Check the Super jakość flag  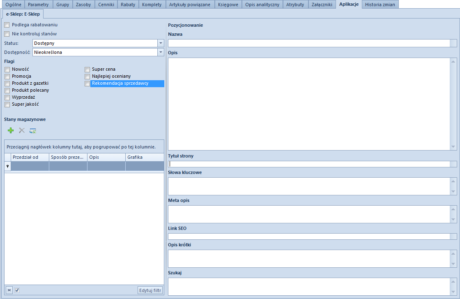point(7,104)
